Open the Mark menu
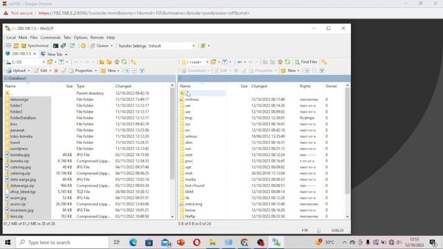The width and height of the screenshot is (443, 249). coord(23,37)
